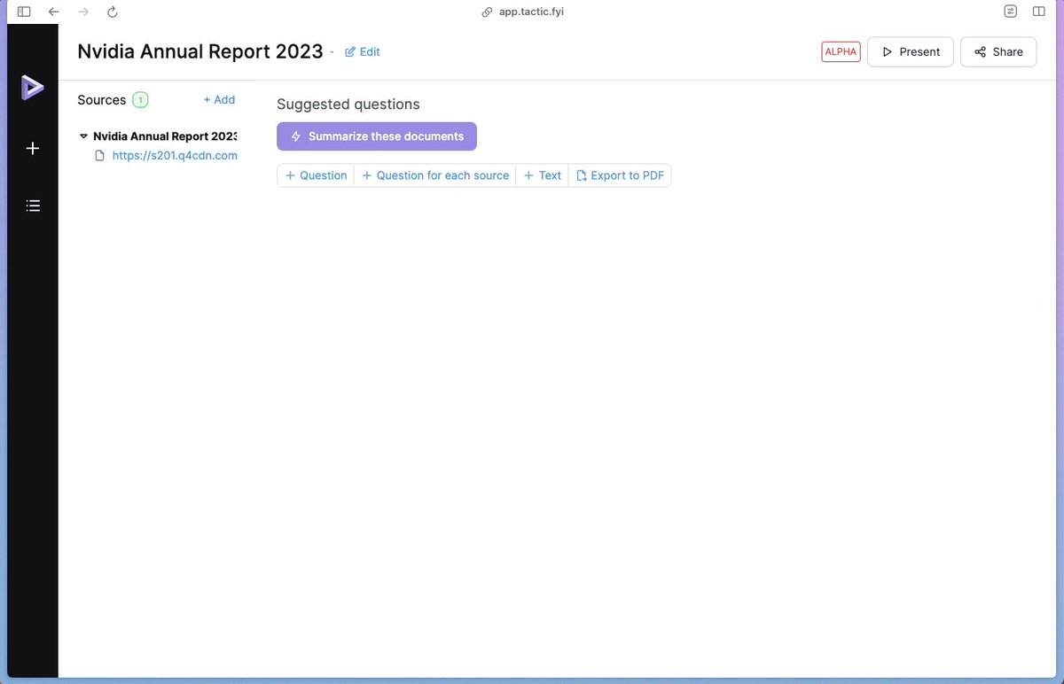
Task: Edit the Nvidia Annual Report 2023 title
Action: [x=363, y=52]
